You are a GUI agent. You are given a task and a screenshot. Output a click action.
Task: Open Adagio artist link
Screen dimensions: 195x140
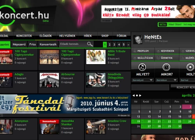click(19, 74)
